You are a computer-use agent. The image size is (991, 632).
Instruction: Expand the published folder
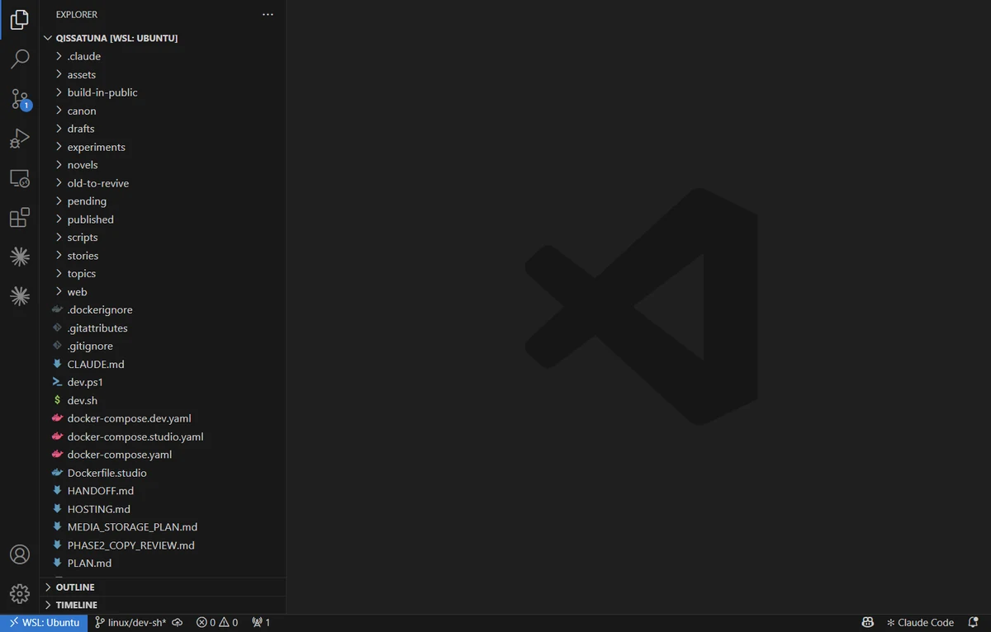[163, 219]
